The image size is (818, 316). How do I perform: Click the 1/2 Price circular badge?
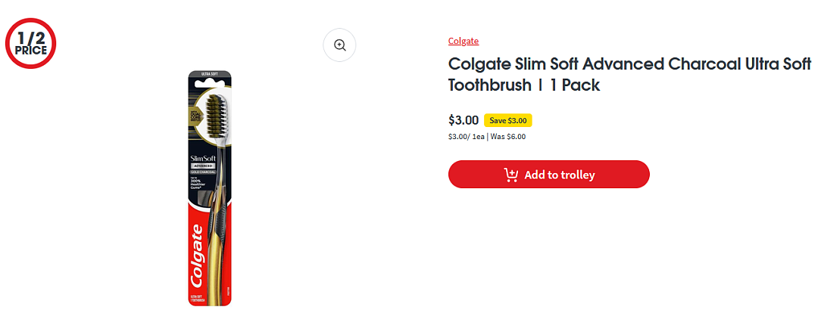click(x=30, y=43)
